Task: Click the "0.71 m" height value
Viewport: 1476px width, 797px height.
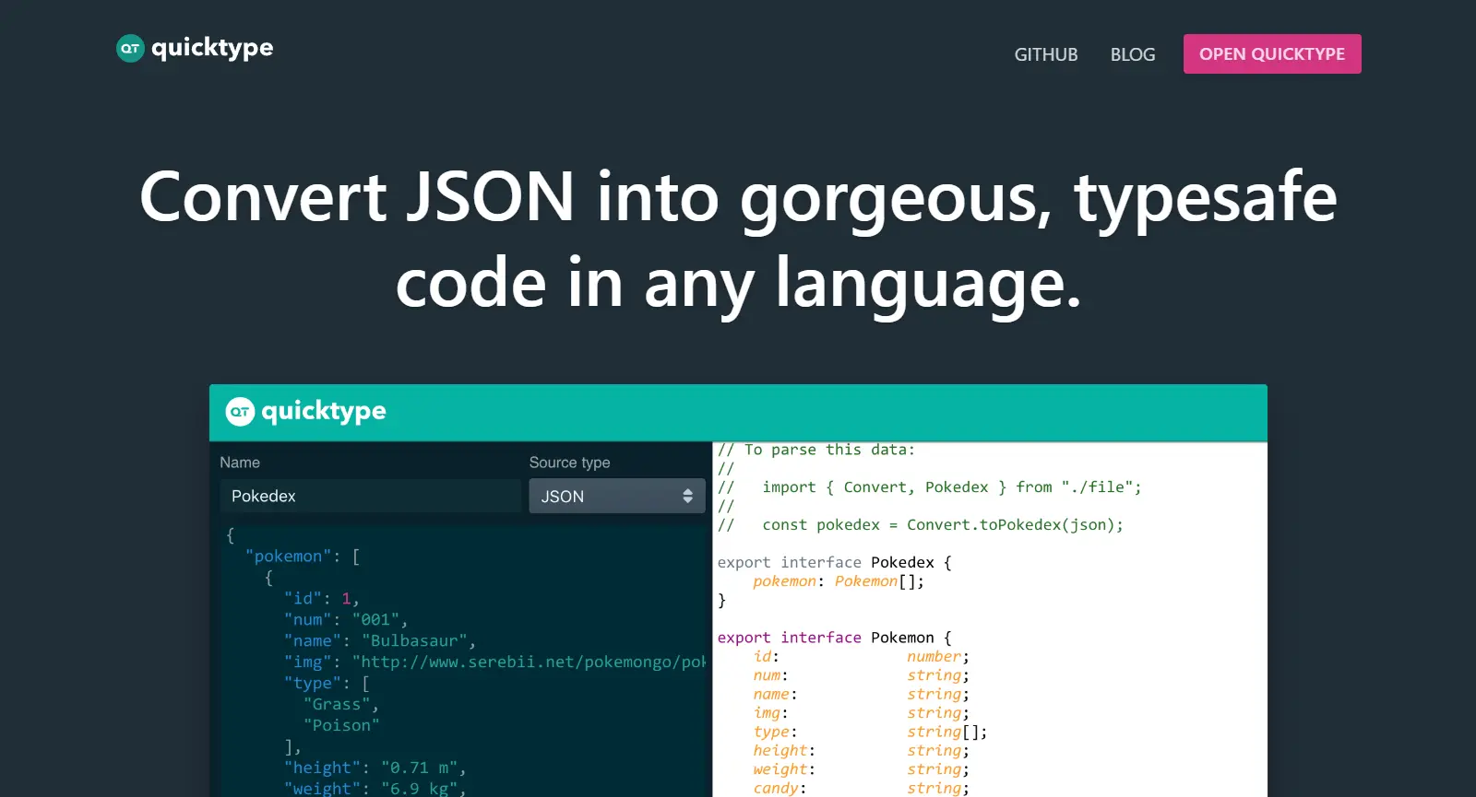Action: point(419,768)
